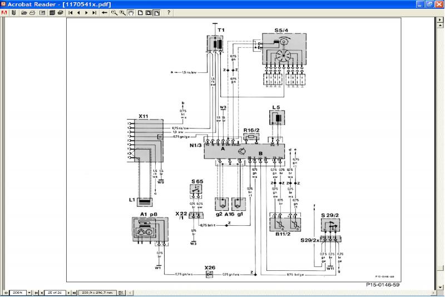Click the S 29/2 switch label
This screenshot has height=297, width=445.
[x=330, y=215]
